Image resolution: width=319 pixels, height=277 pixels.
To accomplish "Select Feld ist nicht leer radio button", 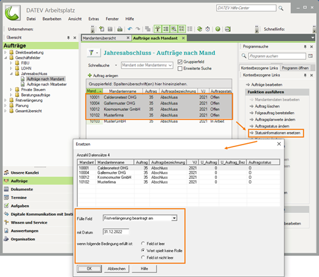I will (x=143, y=257).
